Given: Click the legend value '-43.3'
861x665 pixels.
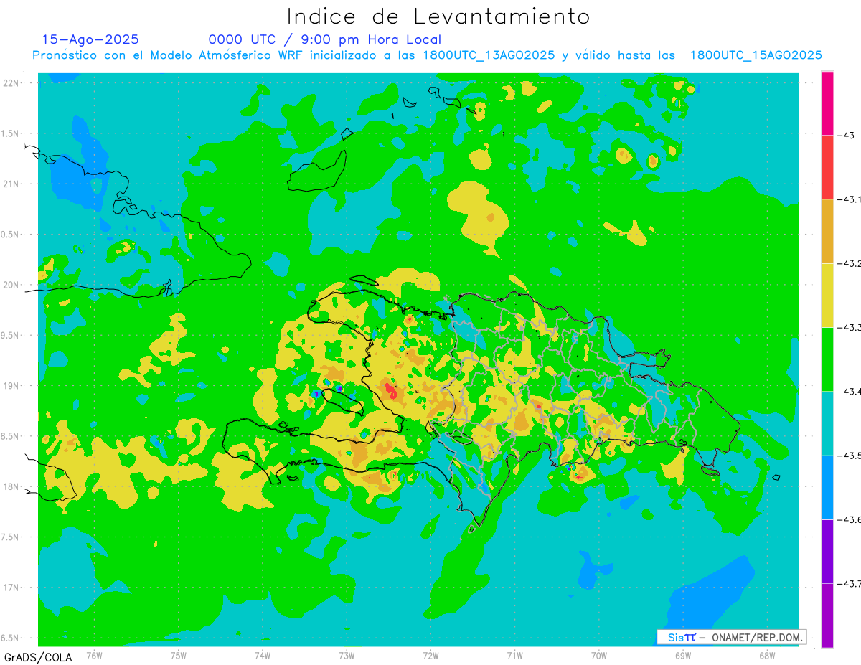Looking at the screenshot, I should point(849,327).
